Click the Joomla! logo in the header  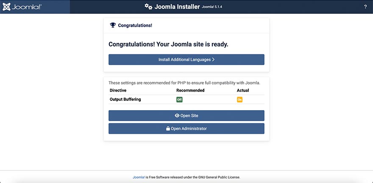(x=22, y=7)
